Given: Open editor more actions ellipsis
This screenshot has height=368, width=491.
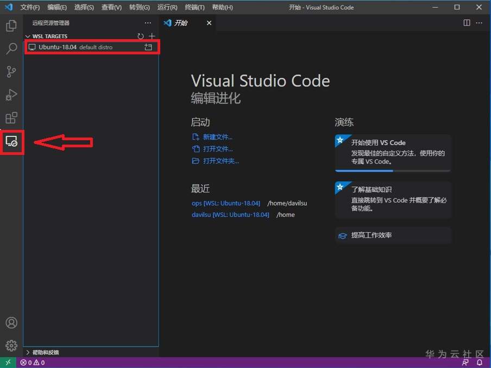Looking at the screenshot, I should pos(479,23).
